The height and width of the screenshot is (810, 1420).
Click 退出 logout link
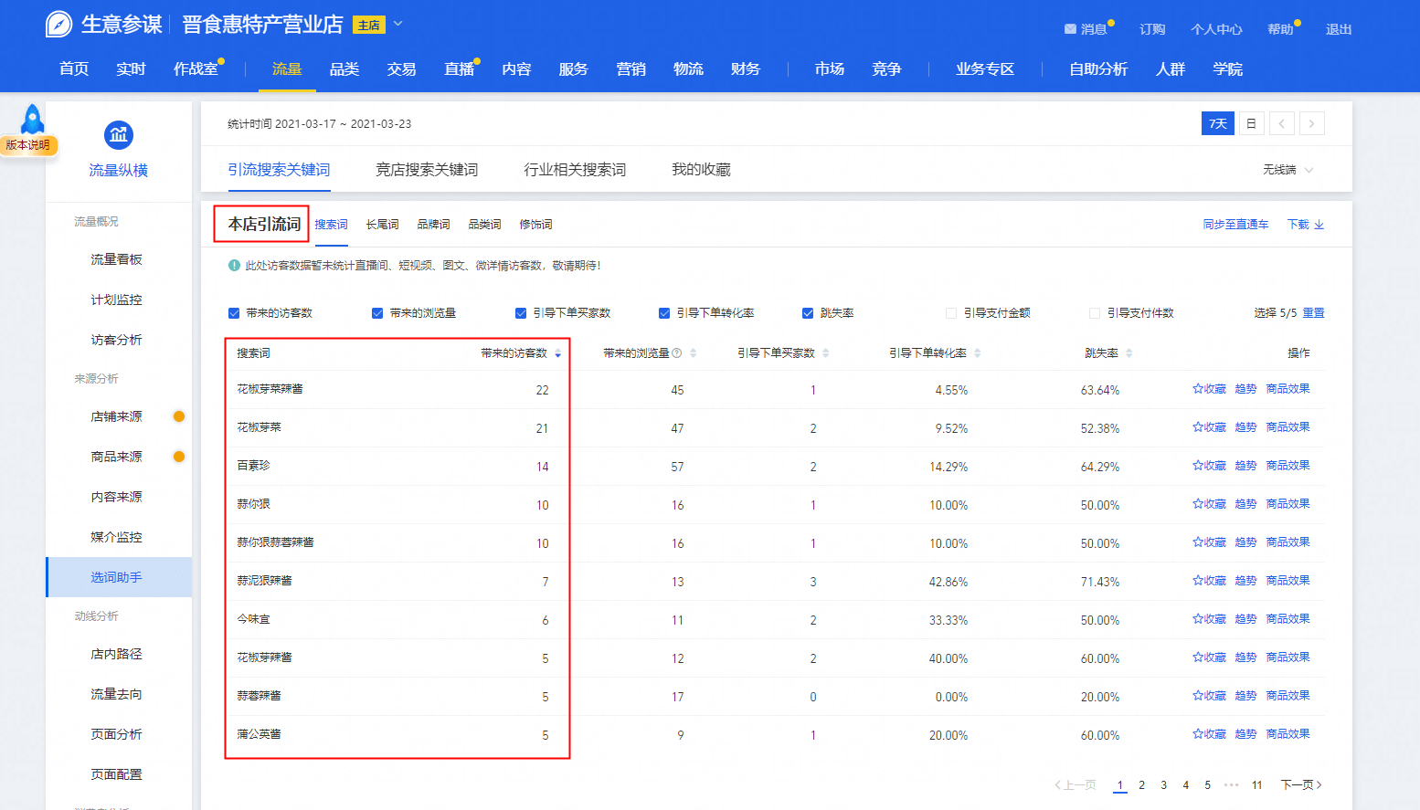pos(1339,29)
